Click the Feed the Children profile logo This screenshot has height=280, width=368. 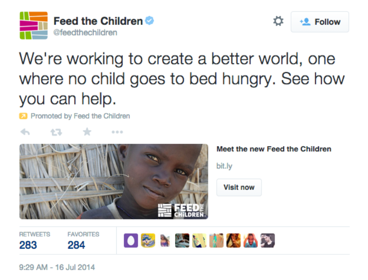(x=34, y=26)
